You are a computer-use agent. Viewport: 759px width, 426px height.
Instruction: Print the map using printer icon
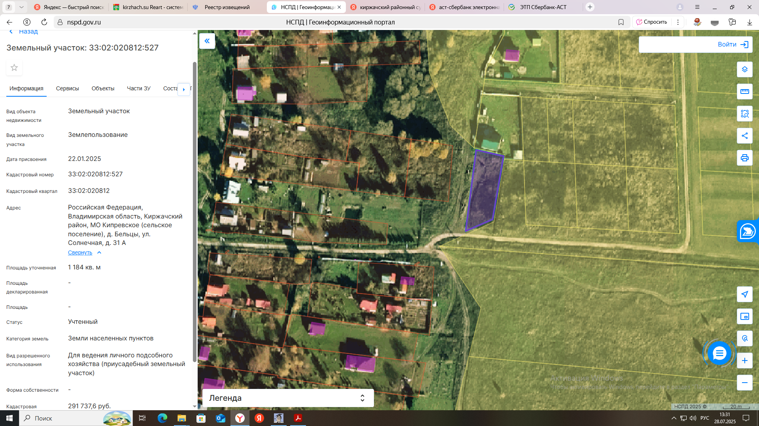(x=744, y=158)
